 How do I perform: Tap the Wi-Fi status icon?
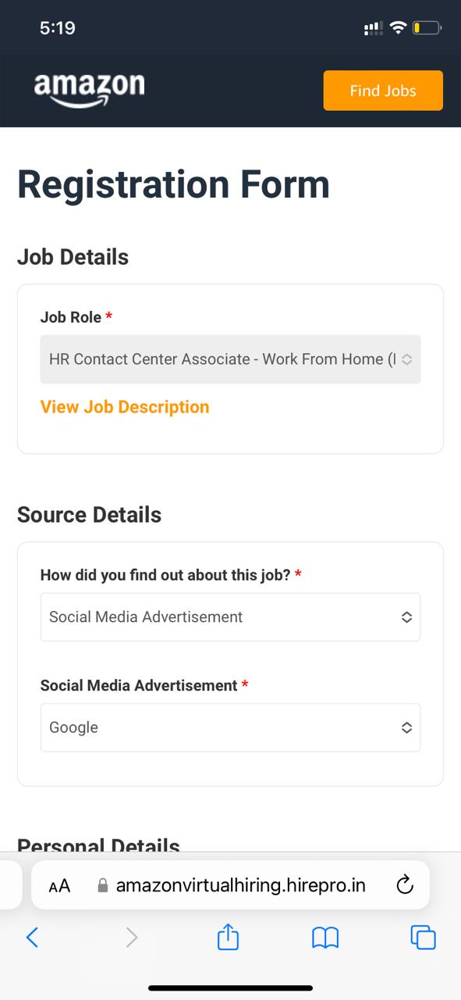pos(398,28)
